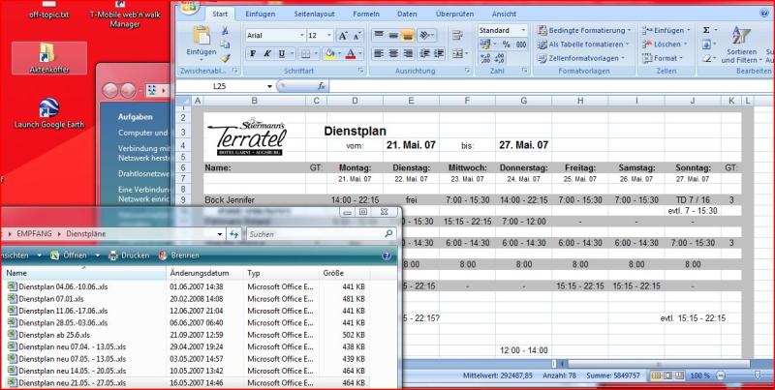Switch to the Seitenlayout ribbon tab
Viewport: 775px width, 390px height.
315,15
